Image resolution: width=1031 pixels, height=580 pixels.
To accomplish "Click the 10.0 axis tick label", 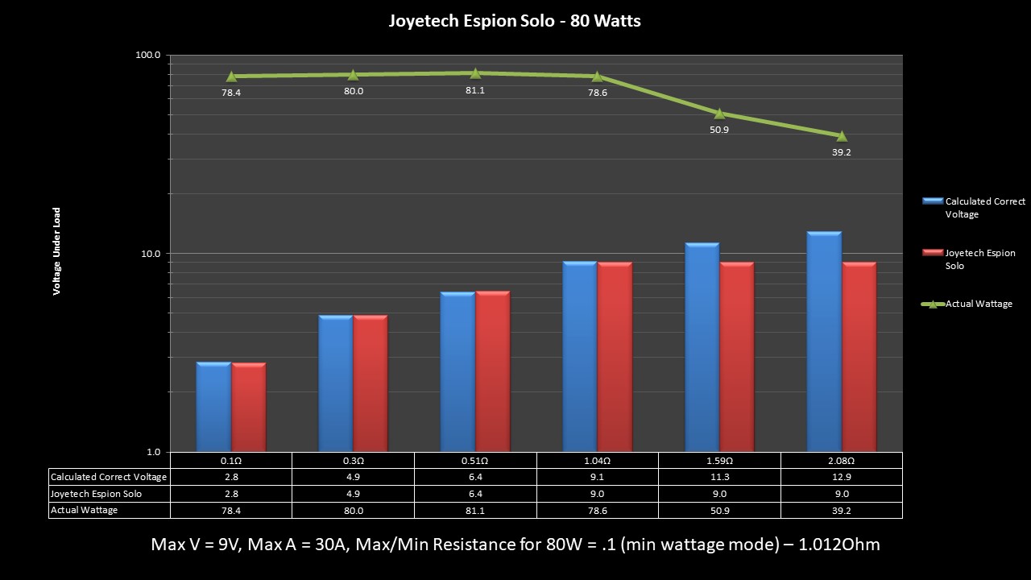I will tap(150, 253).
